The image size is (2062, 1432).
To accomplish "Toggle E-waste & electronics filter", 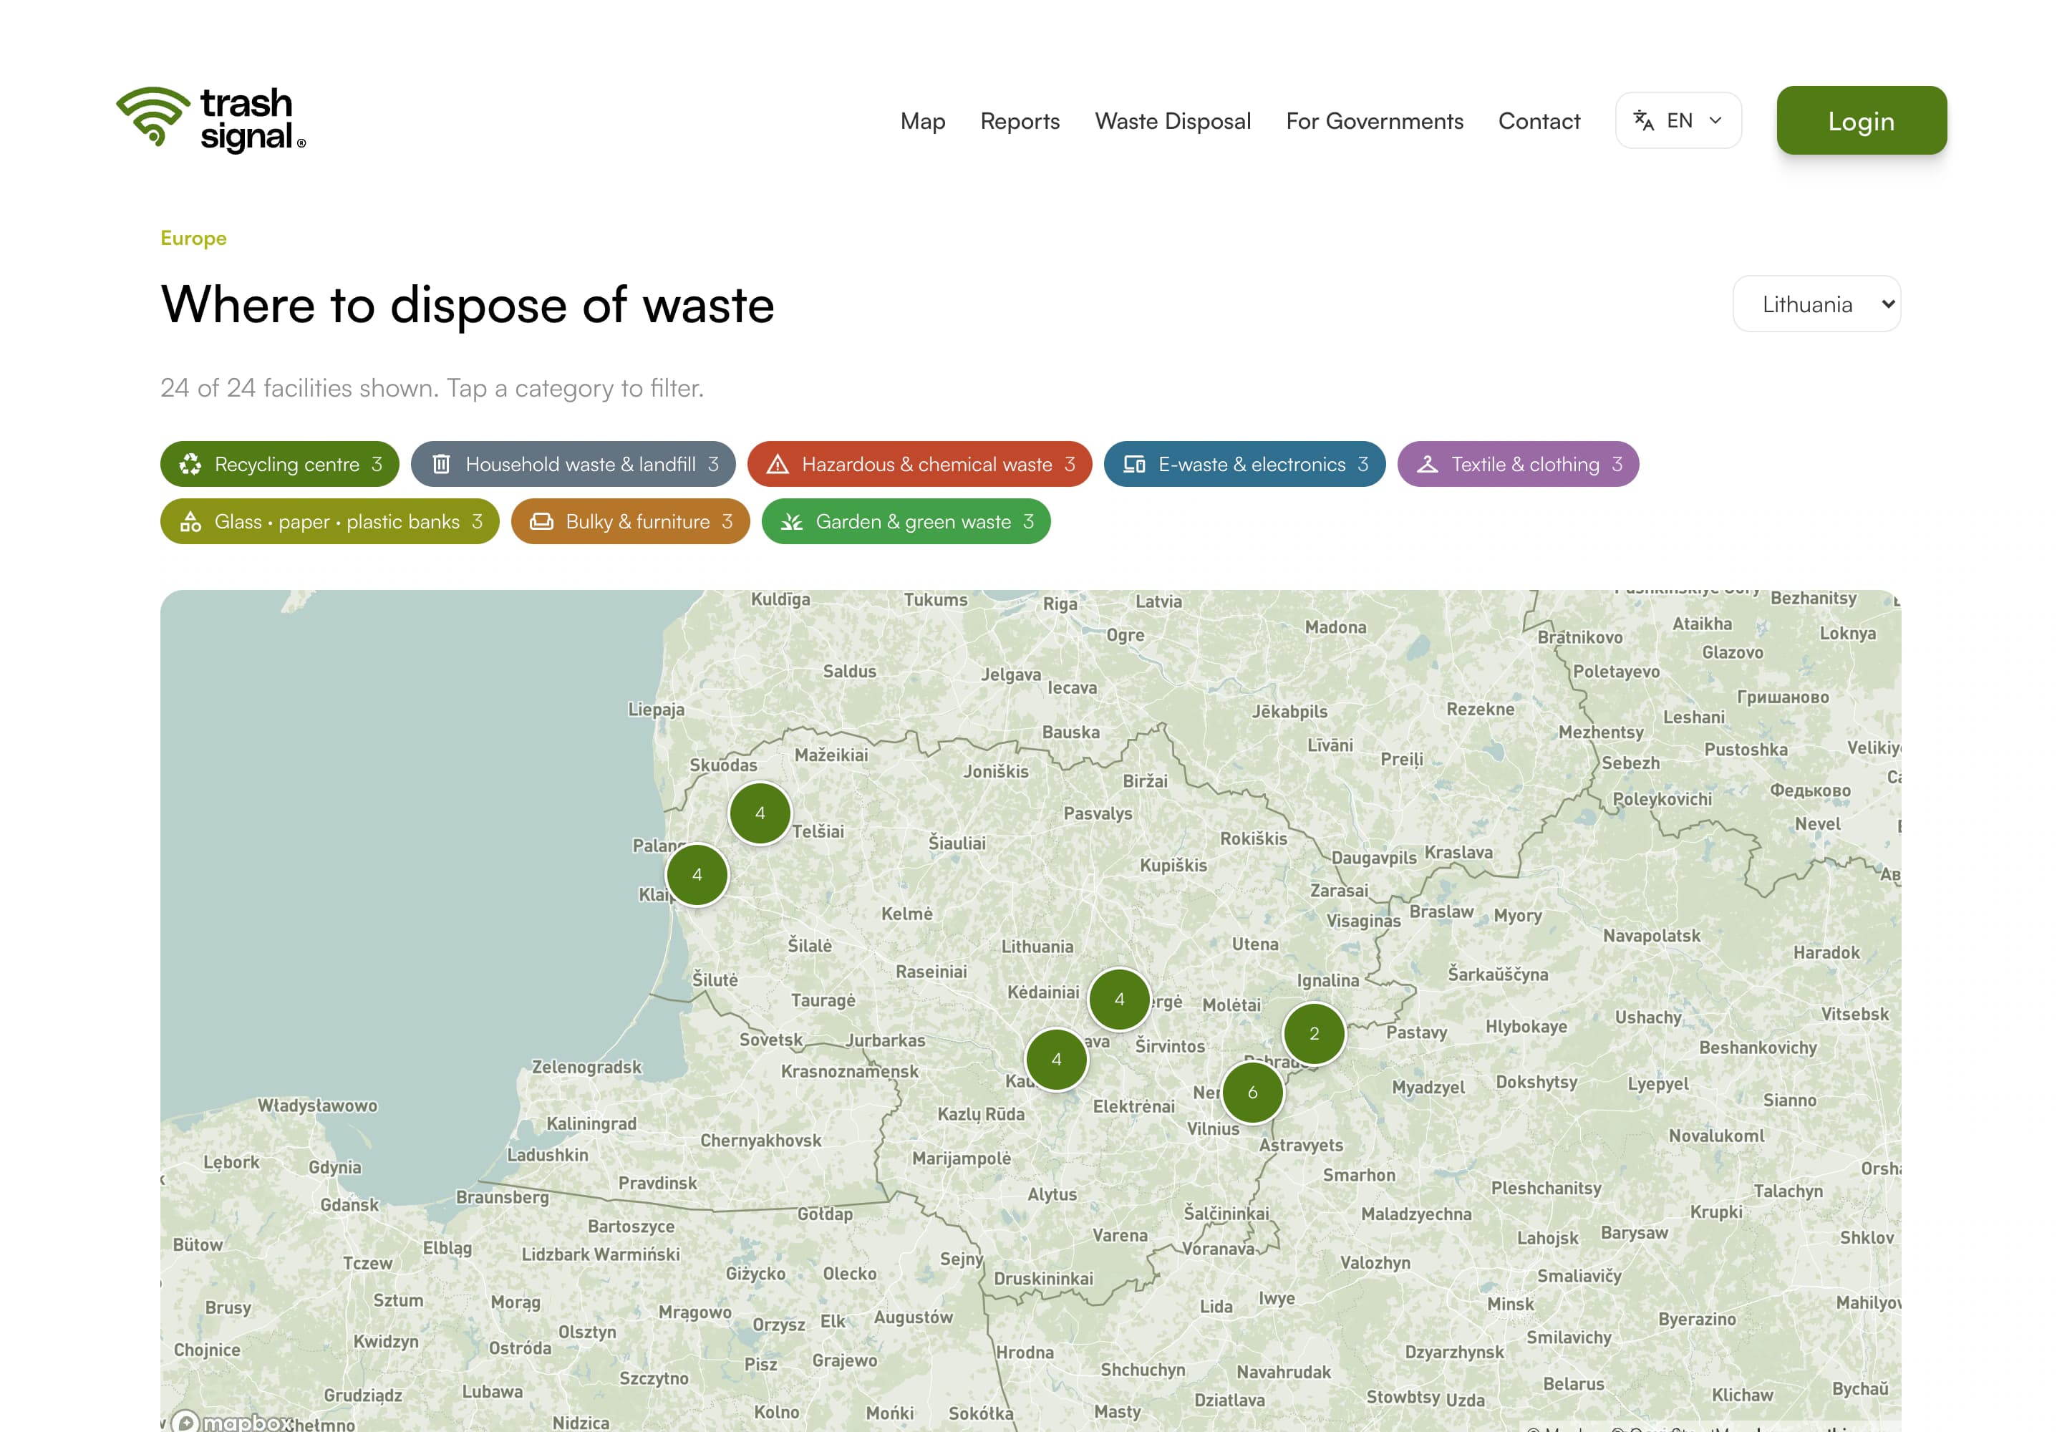I will [1244, 464].
